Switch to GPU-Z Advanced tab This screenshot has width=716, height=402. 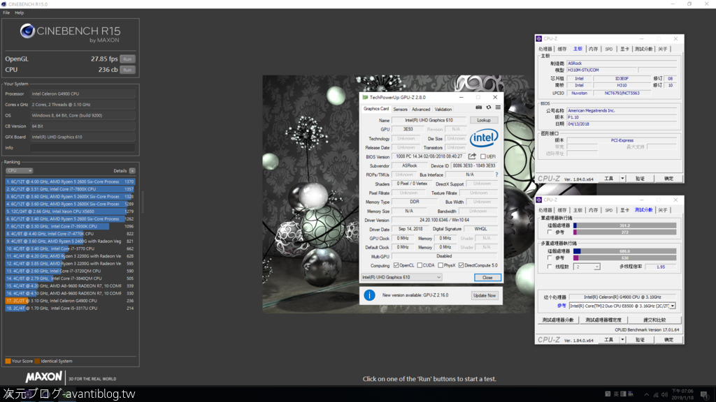(x=421, y=110)
